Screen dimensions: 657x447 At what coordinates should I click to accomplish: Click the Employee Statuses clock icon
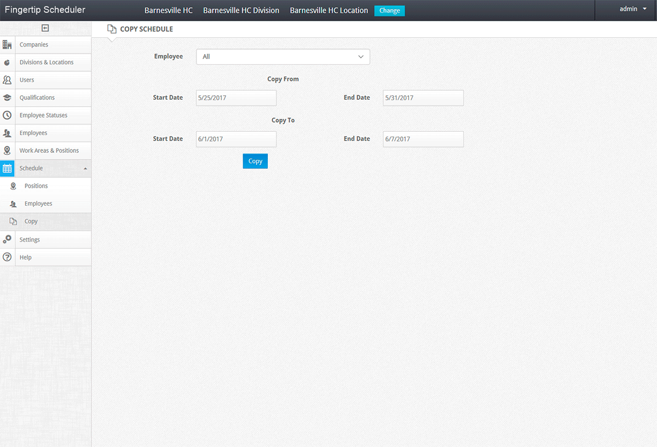(8, 115)
